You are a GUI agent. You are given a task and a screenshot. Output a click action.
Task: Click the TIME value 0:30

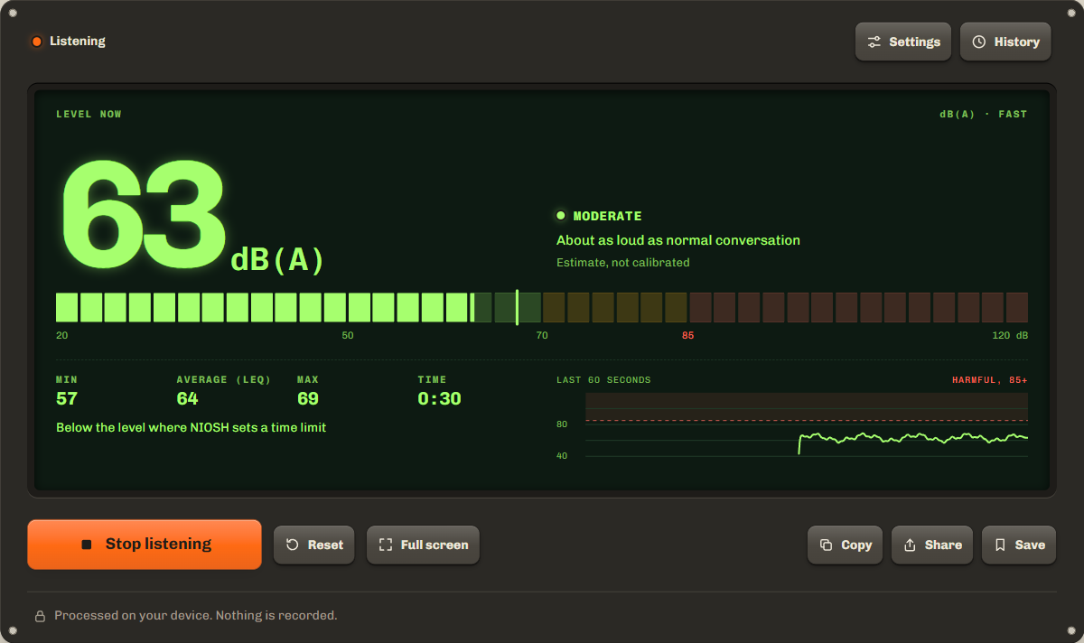[x=440, y=399]
